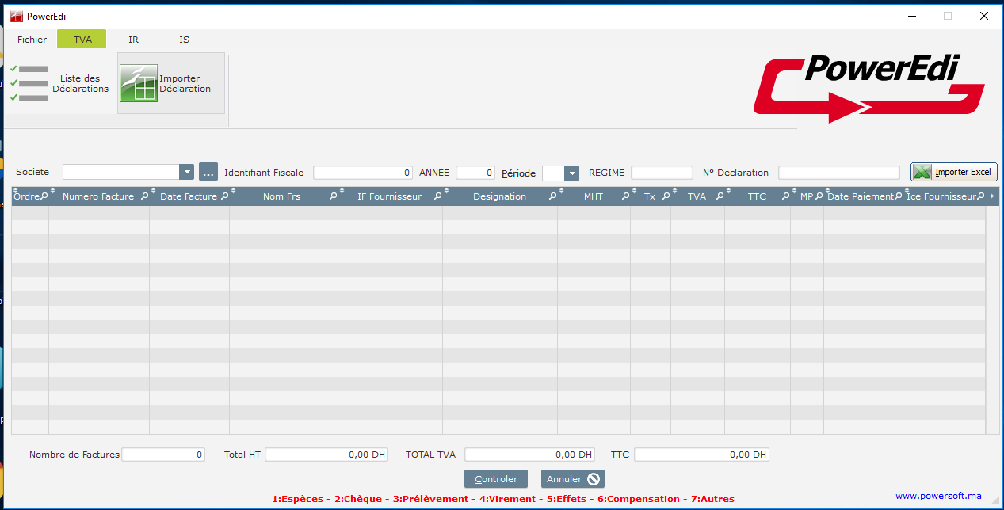Switch to the IR tab

pos(133,39)
